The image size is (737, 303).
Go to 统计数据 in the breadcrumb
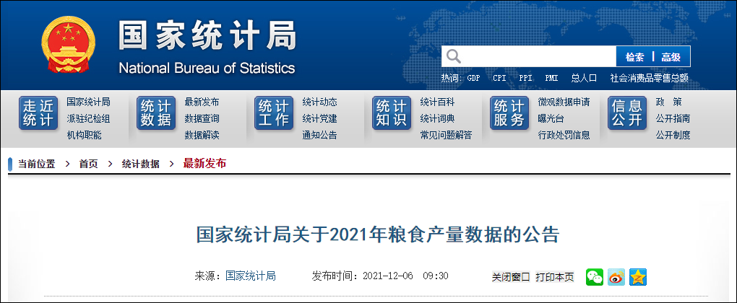(x=141, y=164)
